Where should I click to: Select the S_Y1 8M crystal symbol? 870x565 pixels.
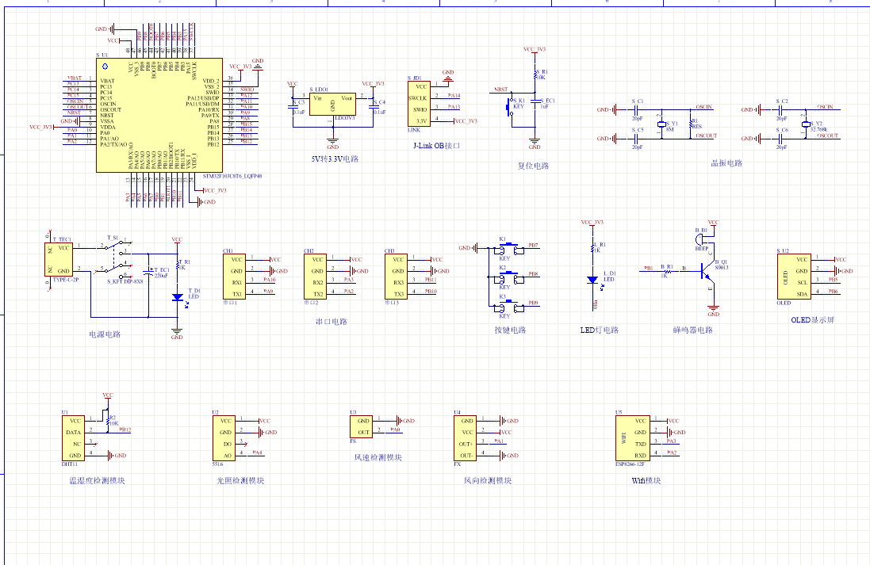pyautogui.click(x=661, y=124)
